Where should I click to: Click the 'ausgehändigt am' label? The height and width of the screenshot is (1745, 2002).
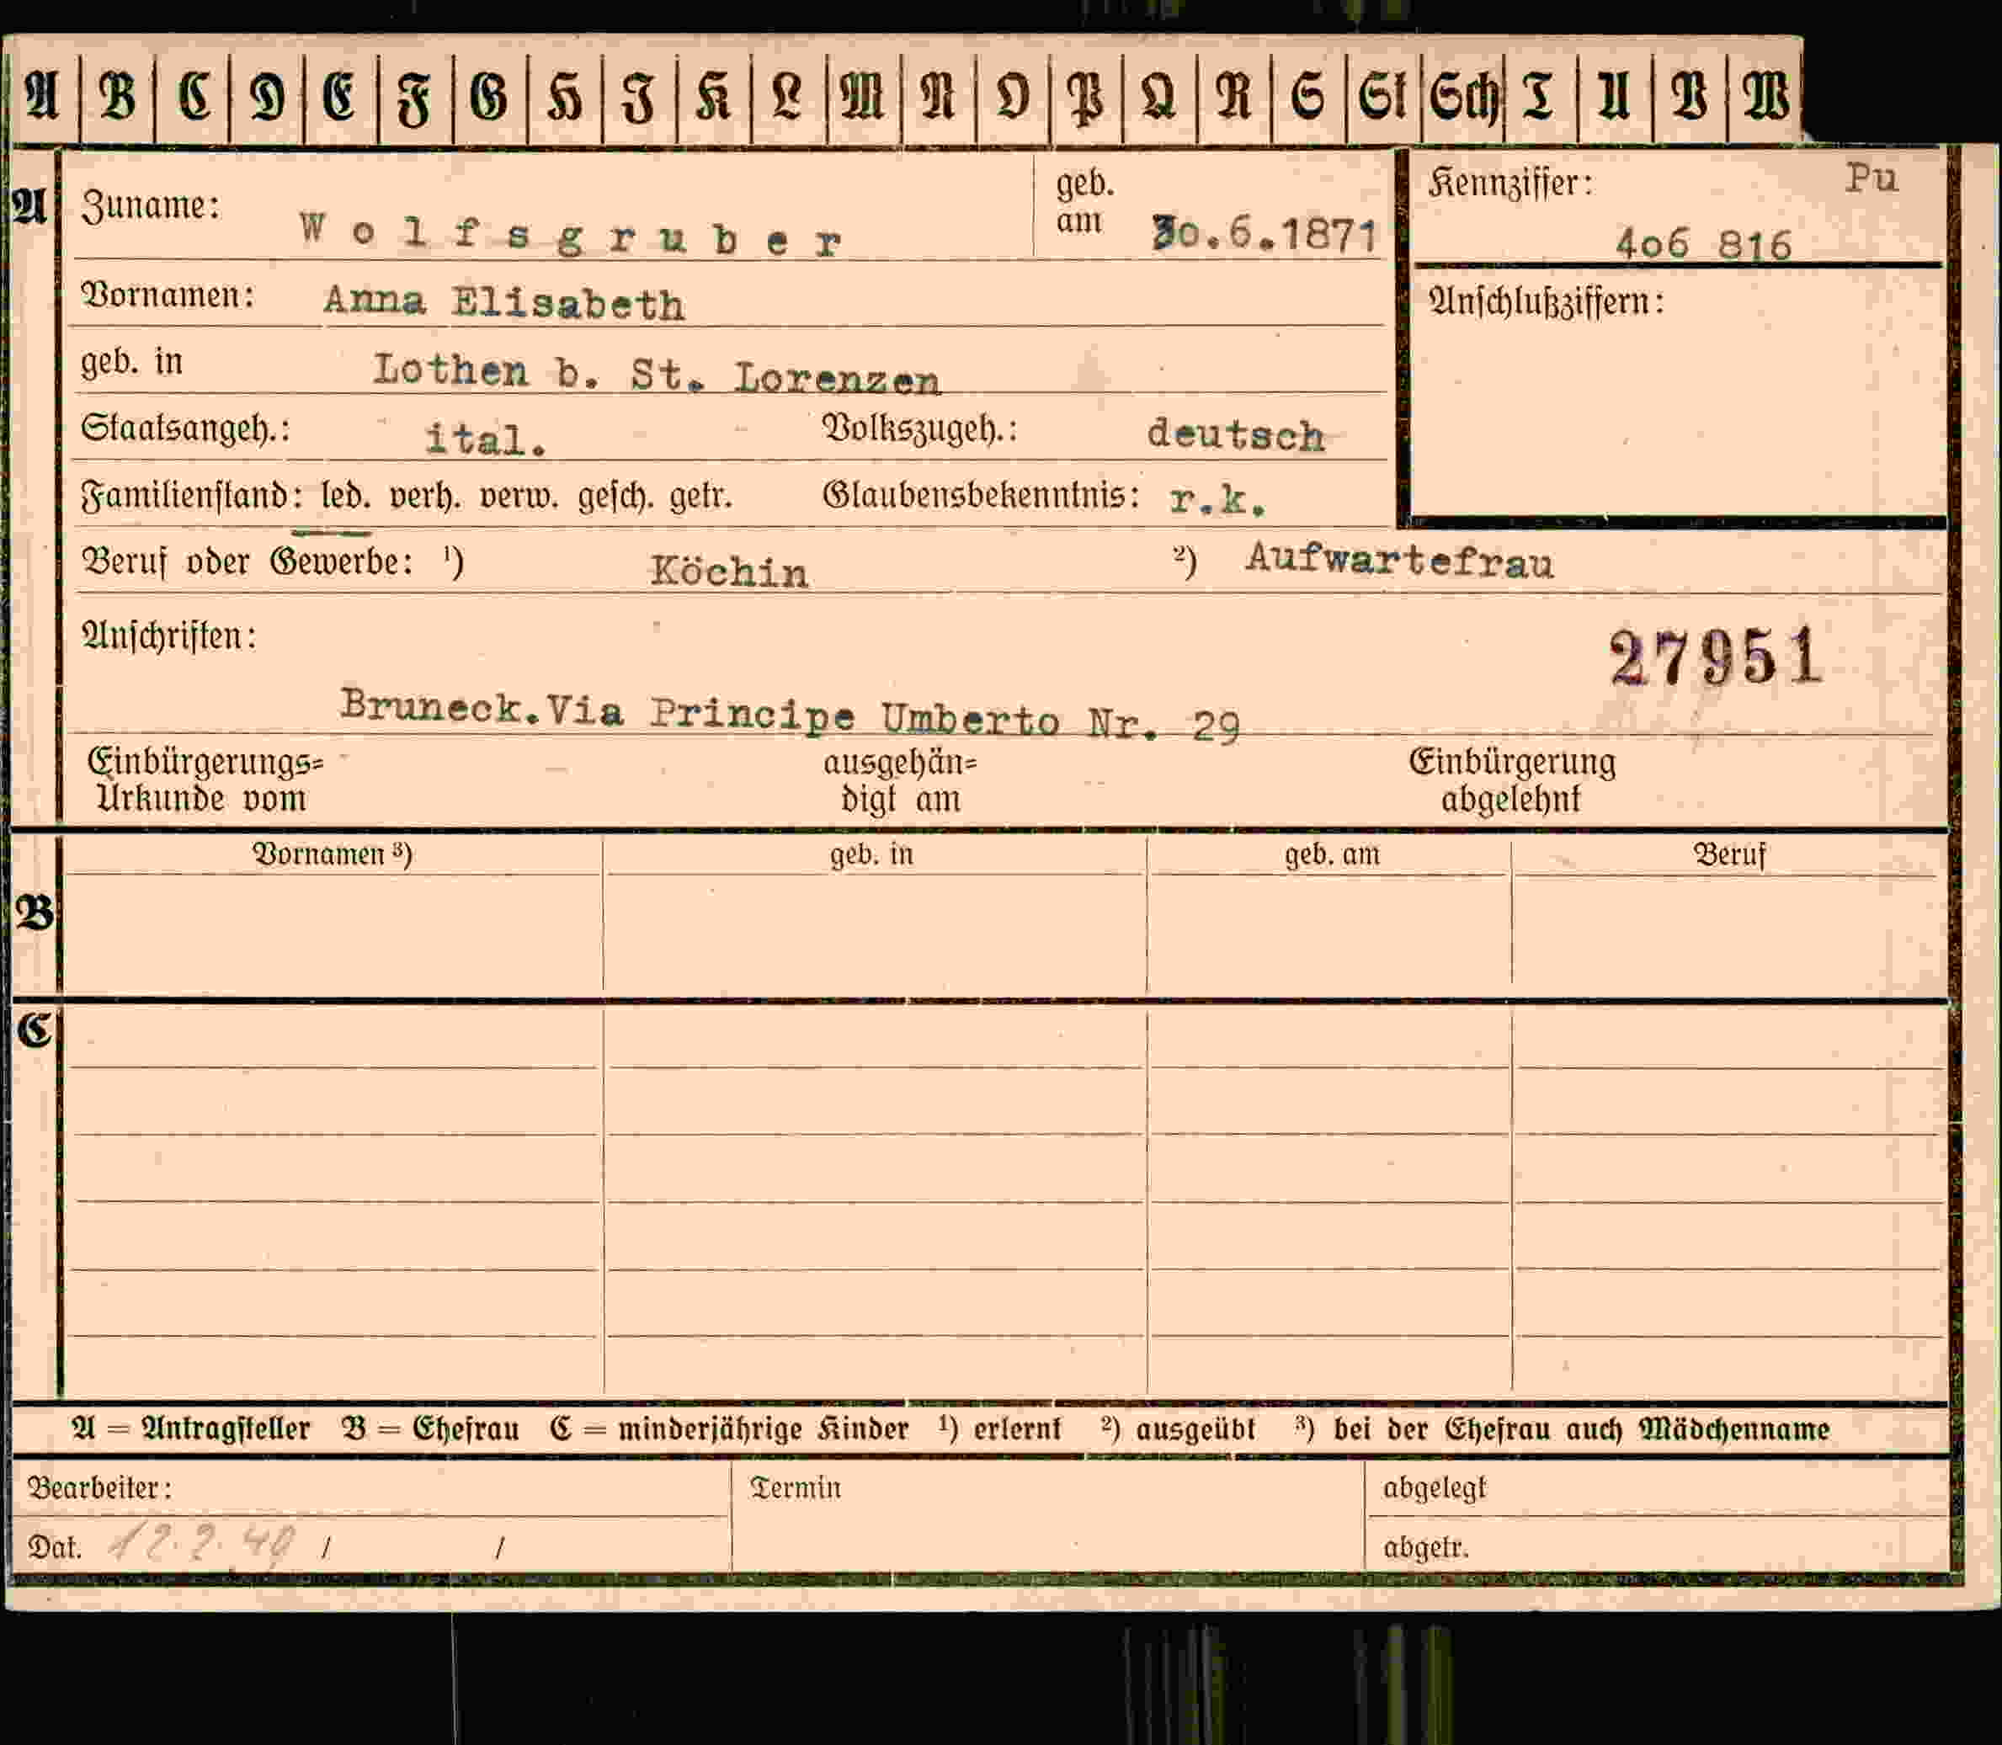(x=901, y=781)
